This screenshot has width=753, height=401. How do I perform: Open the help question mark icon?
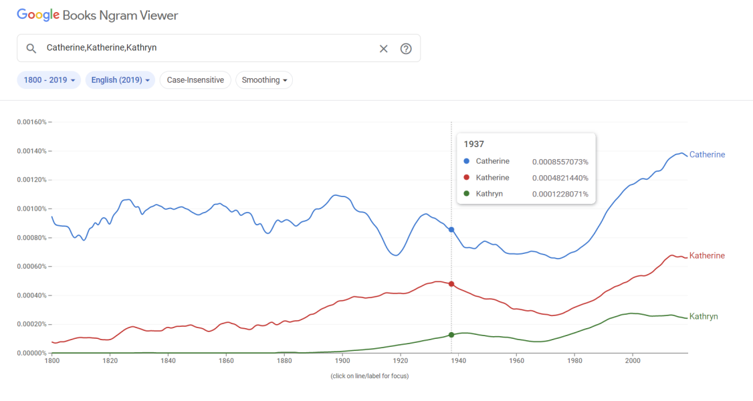tap(406, 48)
